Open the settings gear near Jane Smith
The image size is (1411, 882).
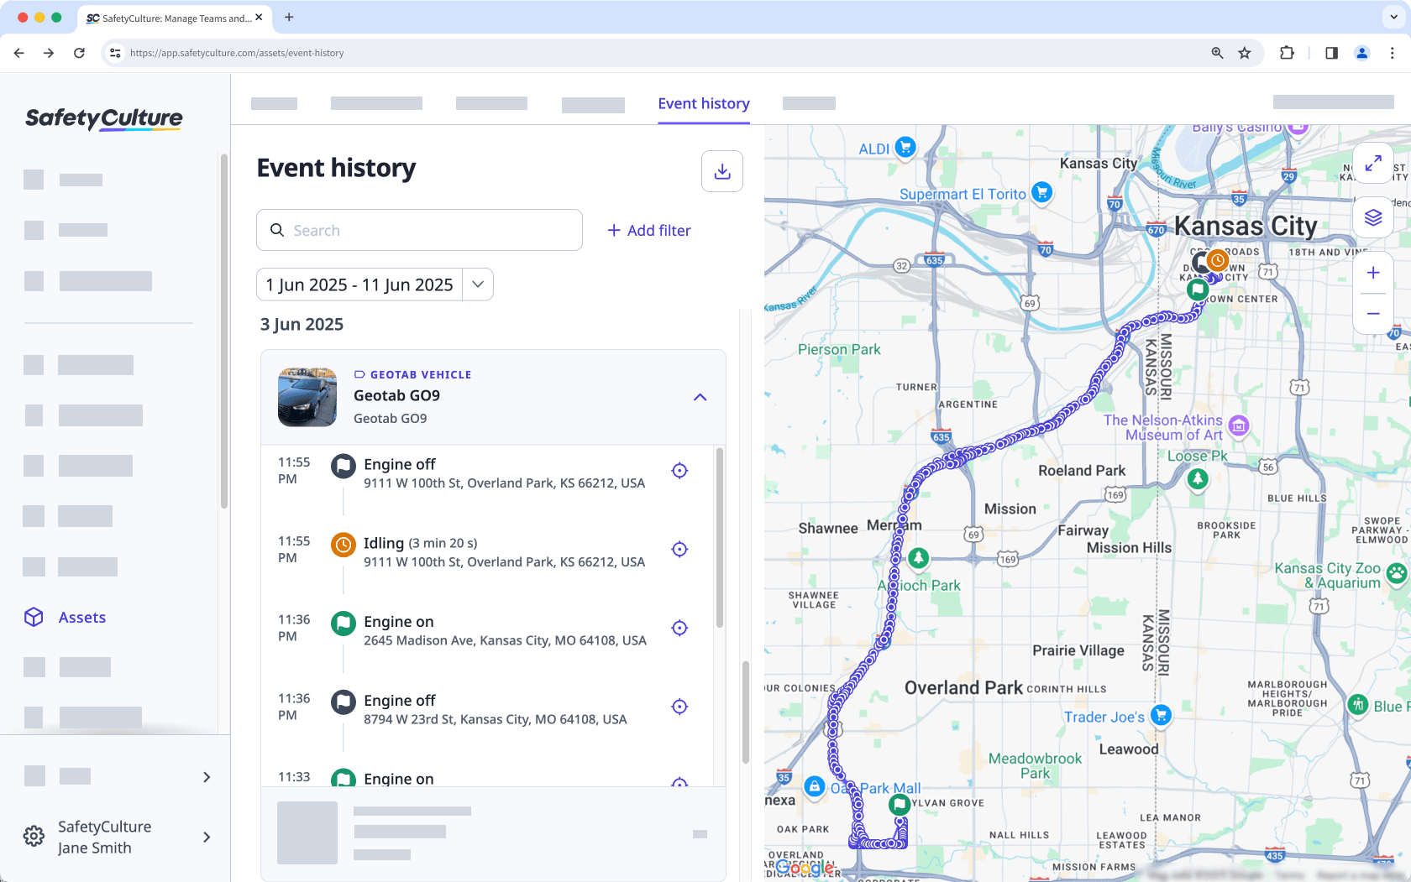(34, 836)
